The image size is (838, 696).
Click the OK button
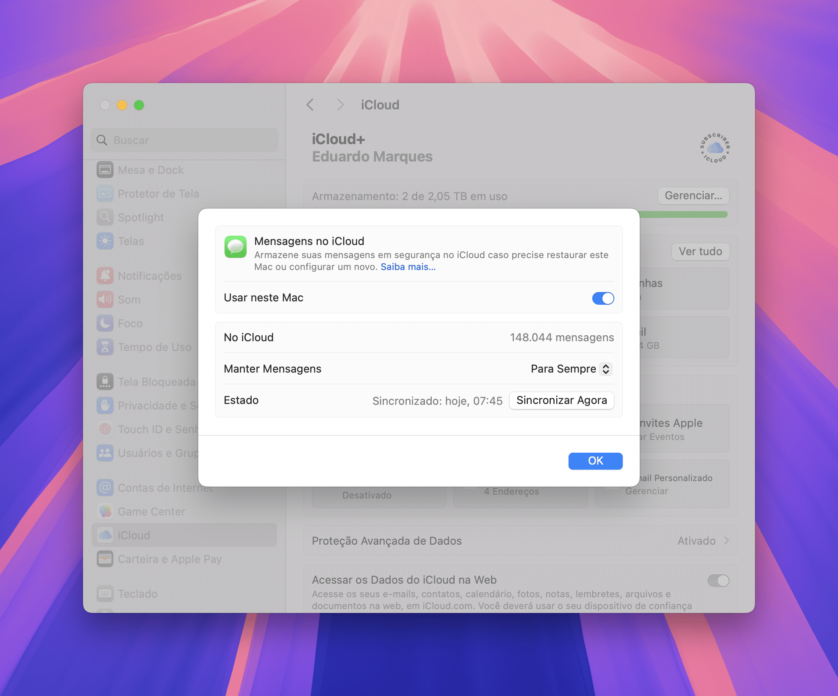tap(595, 461)
